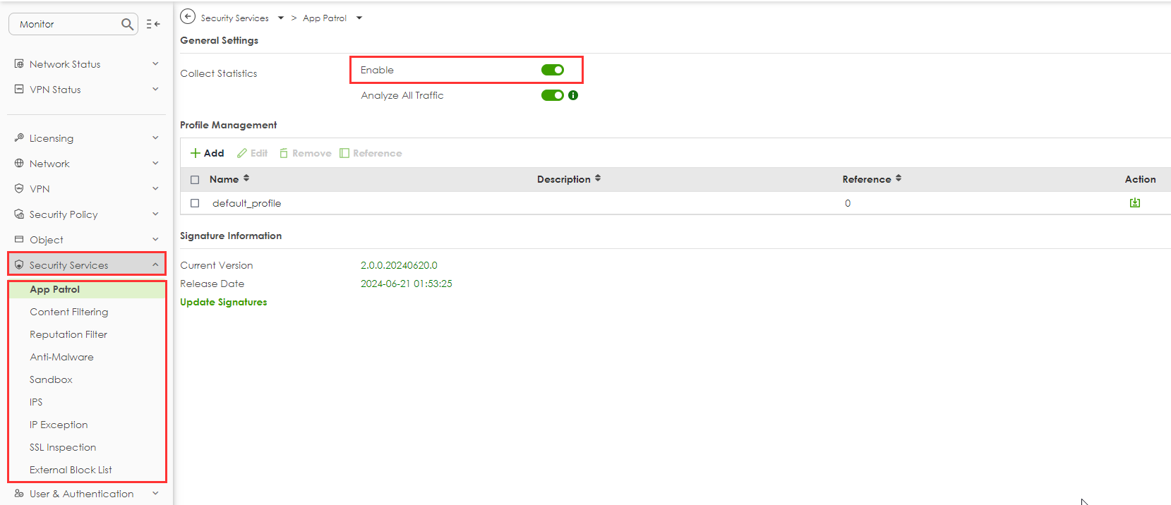Select the SSL Inspection menu item
Screen dimensions: 1171x505
point(63,447)
